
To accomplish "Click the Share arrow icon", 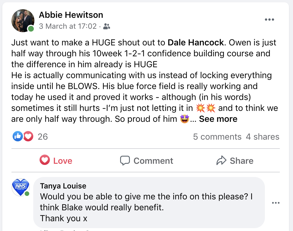I will 221,160.
